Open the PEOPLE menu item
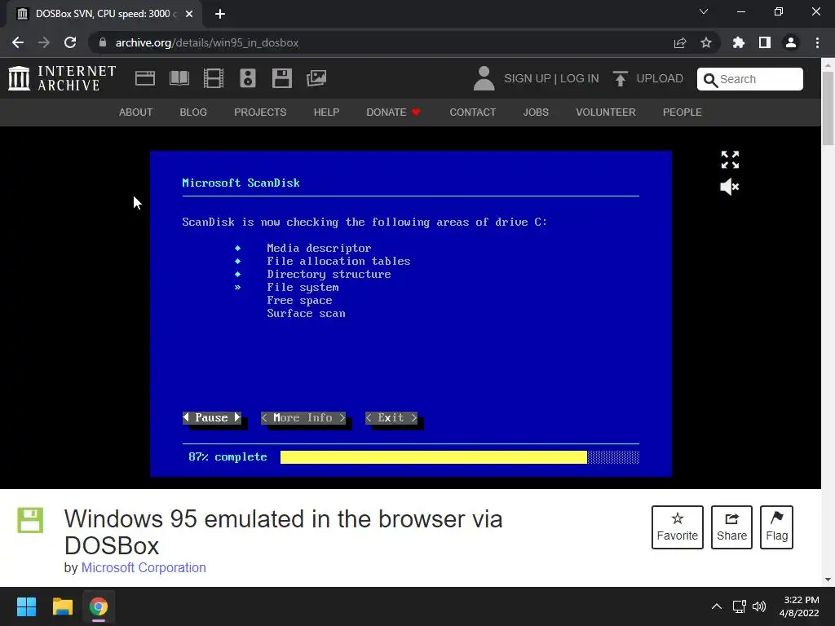This screenshot has width=835, height=626. point(683,112)
